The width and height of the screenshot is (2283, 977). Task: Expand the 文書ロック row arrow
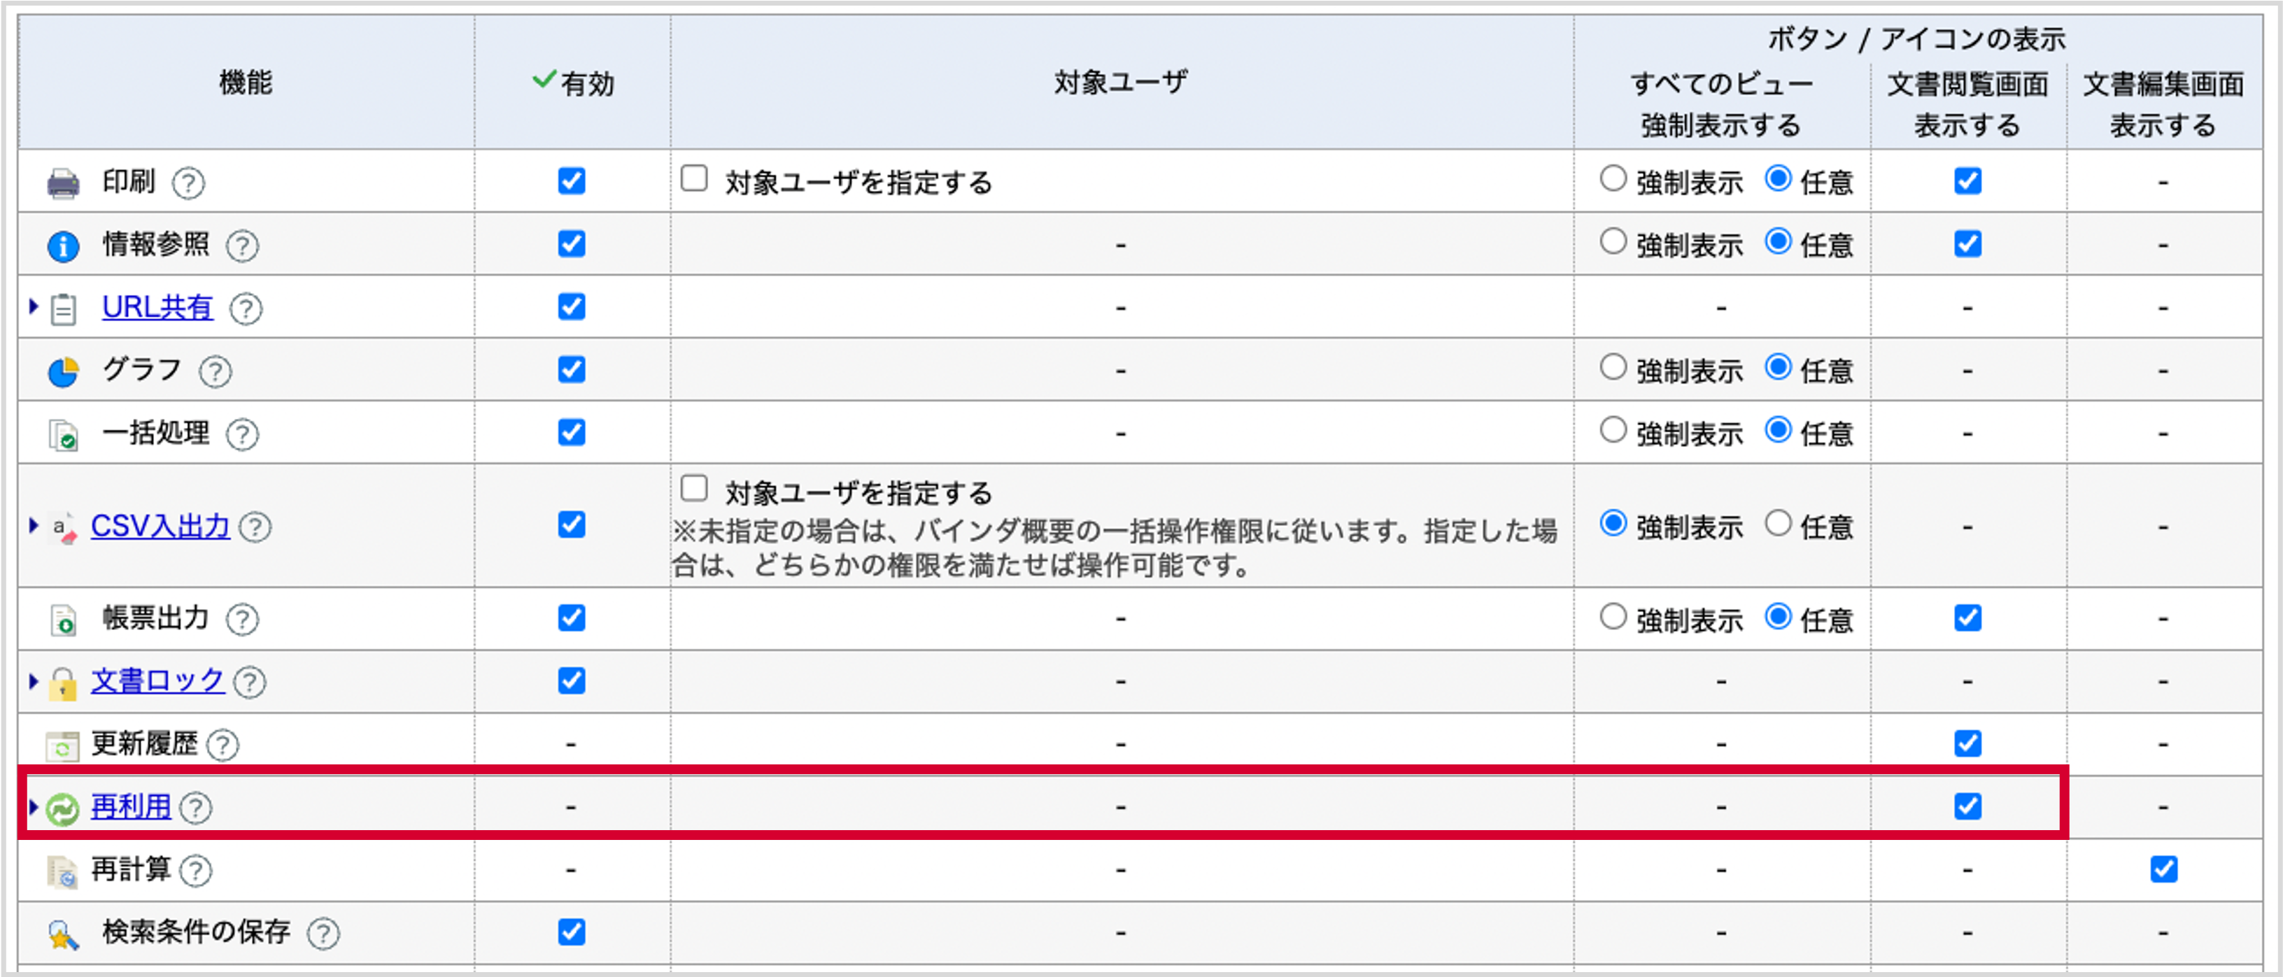(34, 681)
